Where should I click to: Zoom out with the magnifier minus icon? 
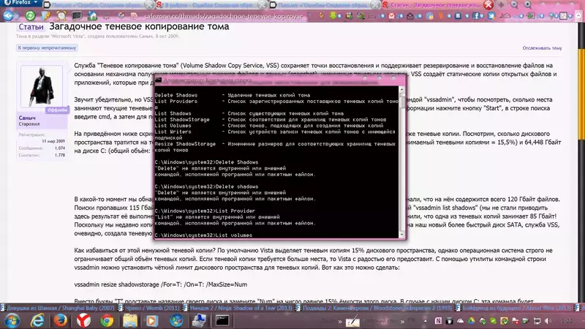tap(514, 5)
